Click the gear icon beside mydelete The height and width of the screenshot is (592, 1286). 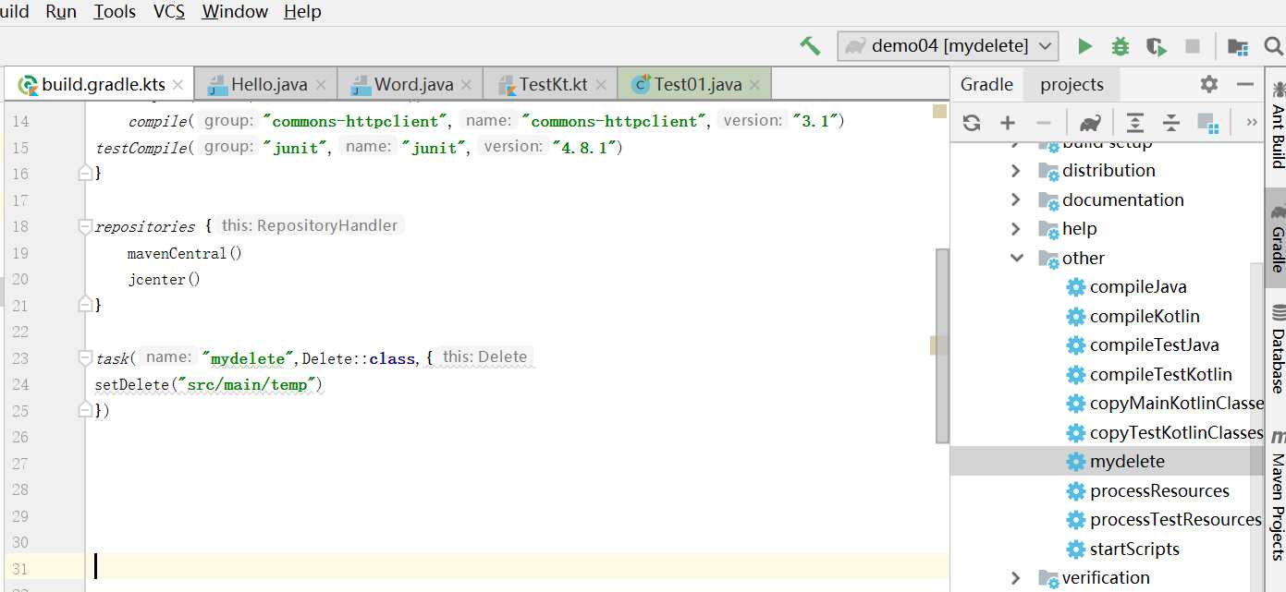pos(1075,461)
